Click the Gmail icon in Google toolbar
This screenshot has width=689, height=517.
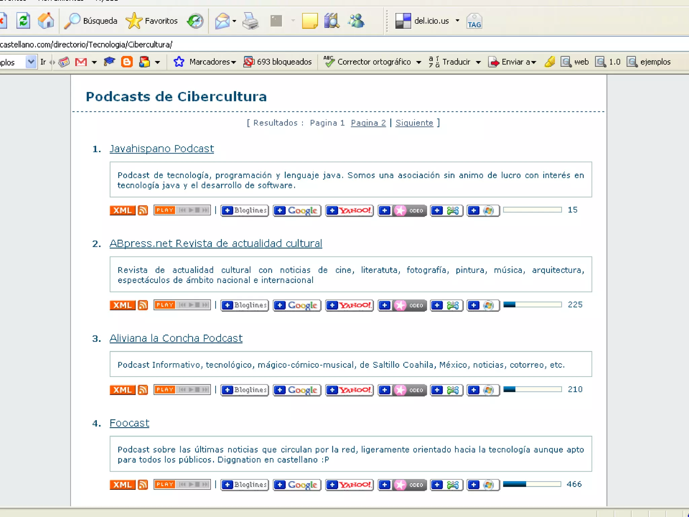[x=81, y=62]
